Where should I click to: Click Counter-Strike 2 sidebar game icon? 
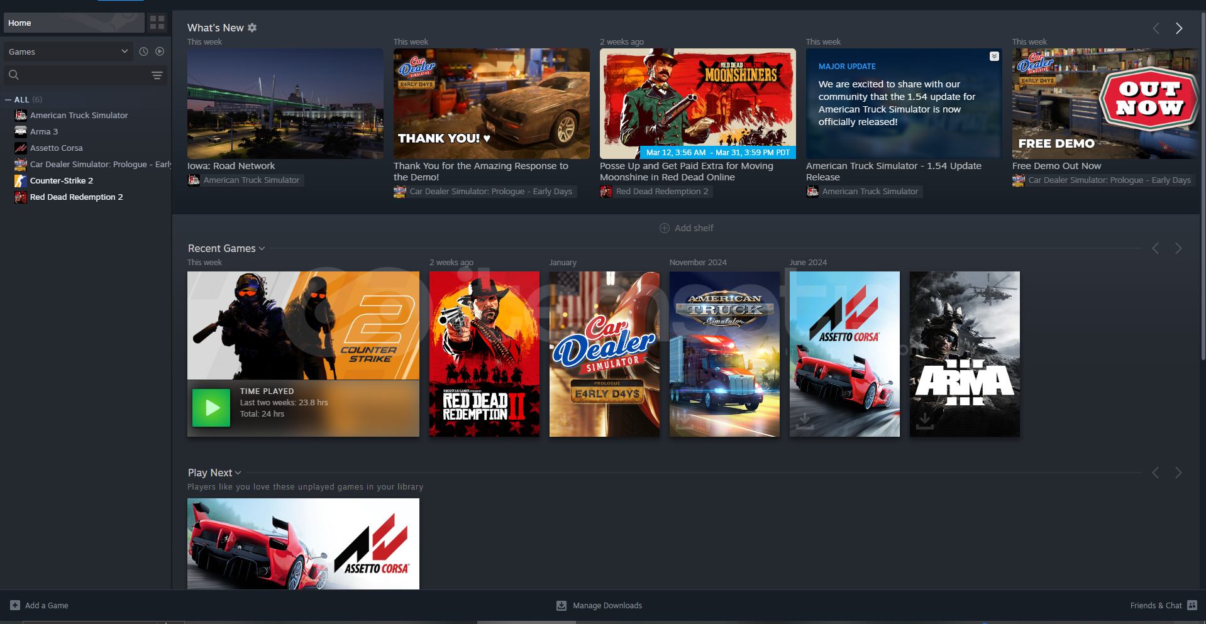click(x=21, y=180)
